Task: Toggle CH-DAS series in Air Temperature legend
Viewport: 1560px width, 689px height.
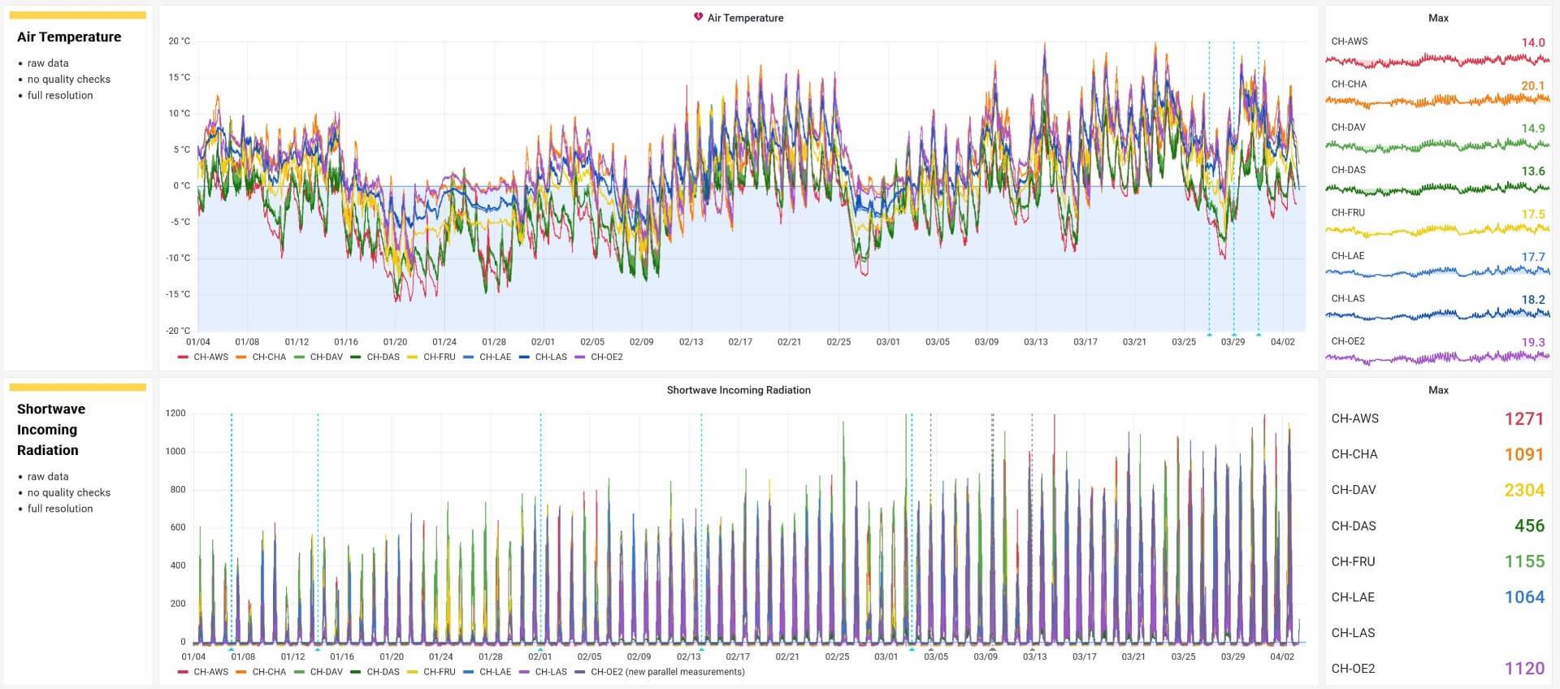Action: coord(383,357)
